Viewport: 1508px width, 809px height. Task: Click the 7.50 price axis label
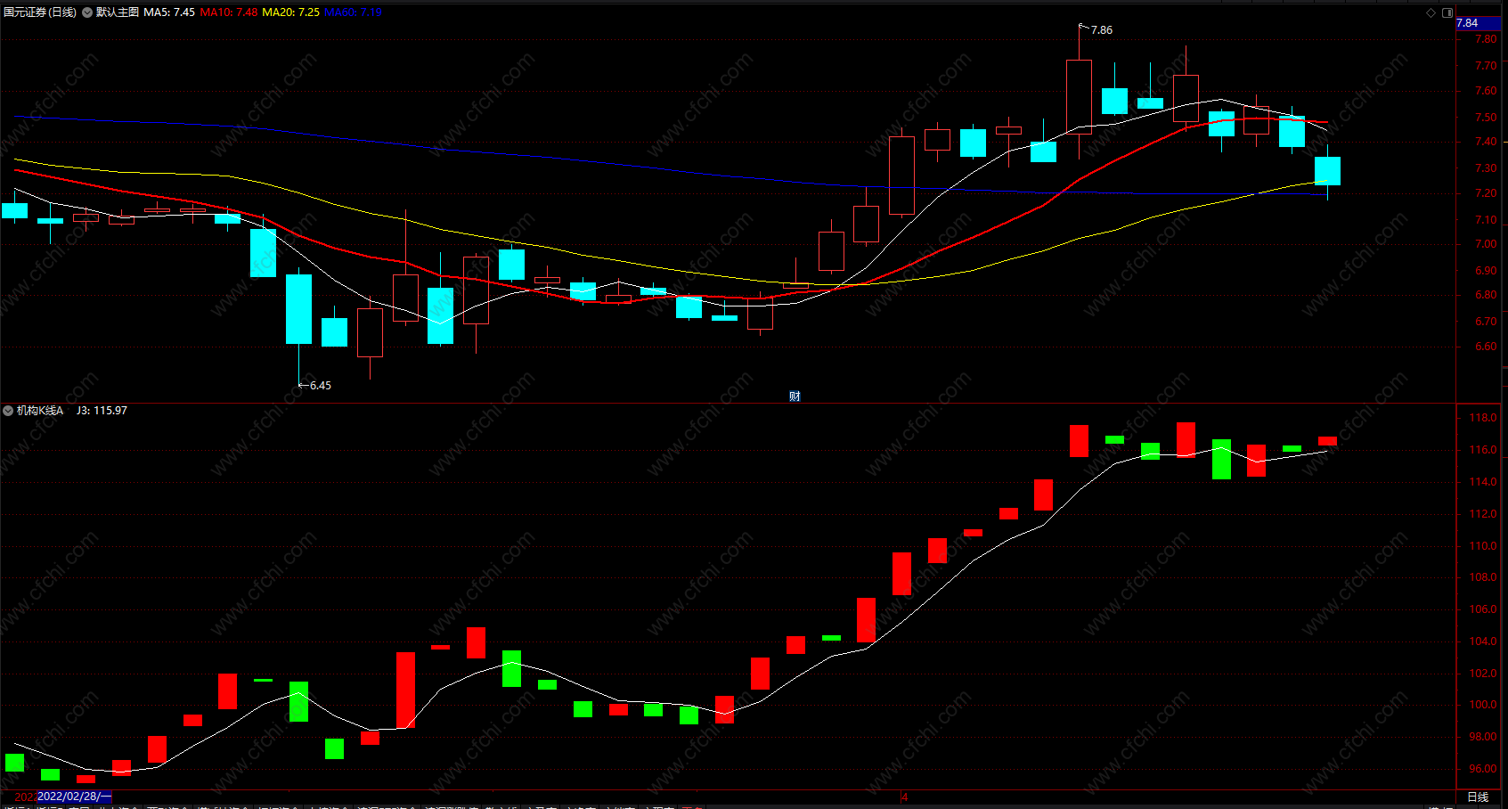[1486, 118]
